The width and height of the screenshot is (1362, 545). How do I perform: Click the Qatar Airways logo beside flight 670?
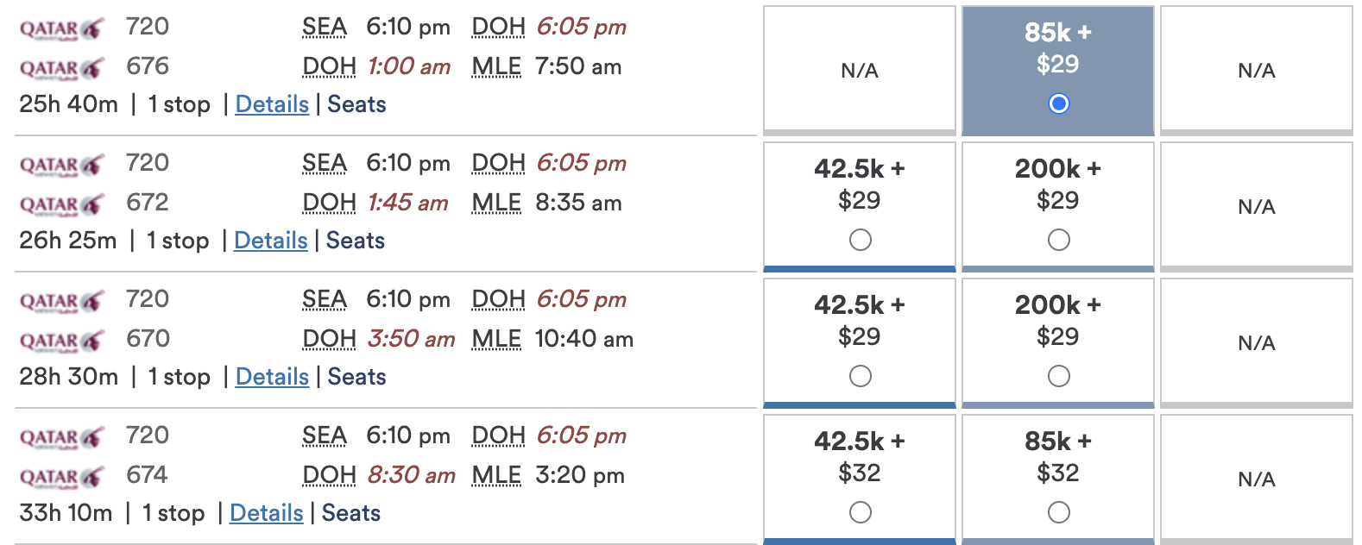(x=62, y=341)
